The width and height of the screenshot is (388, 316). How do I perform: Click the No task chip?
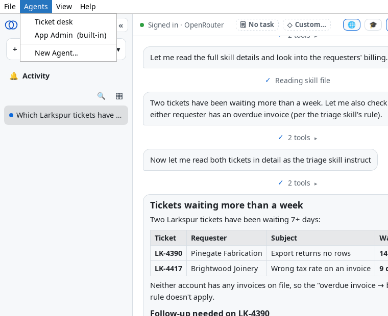click(257, 24)
